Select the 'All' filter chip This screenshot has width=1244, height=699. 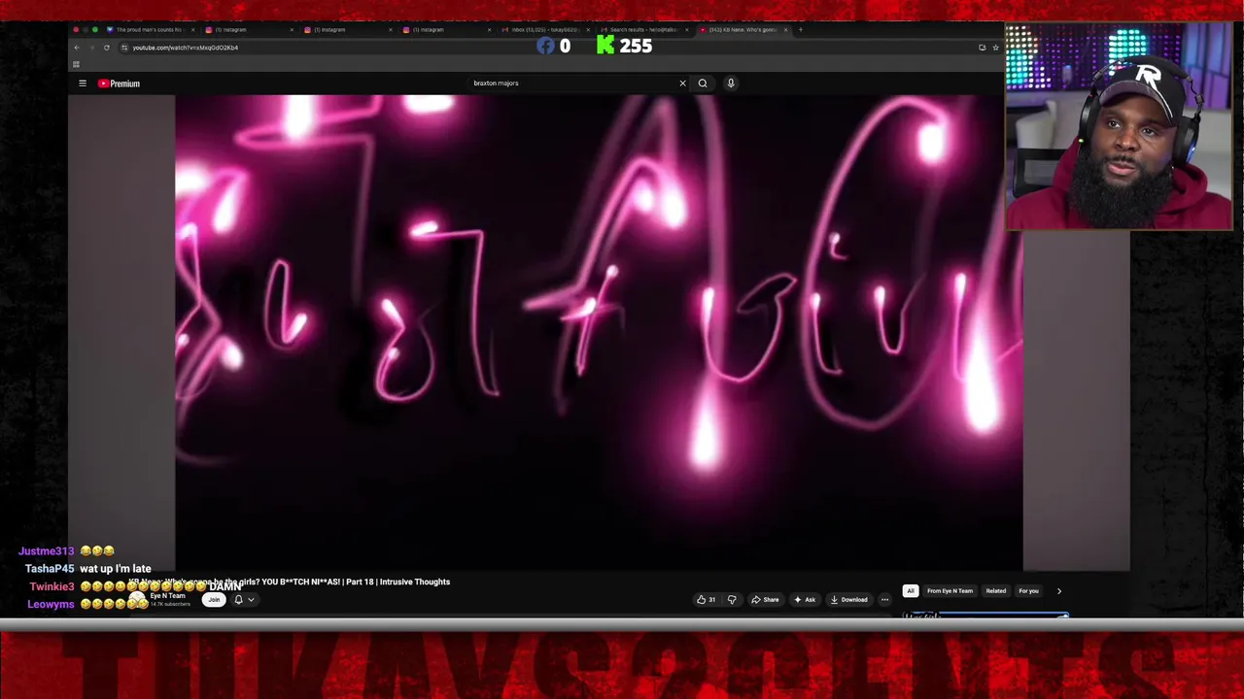click(x=910, y=590)
